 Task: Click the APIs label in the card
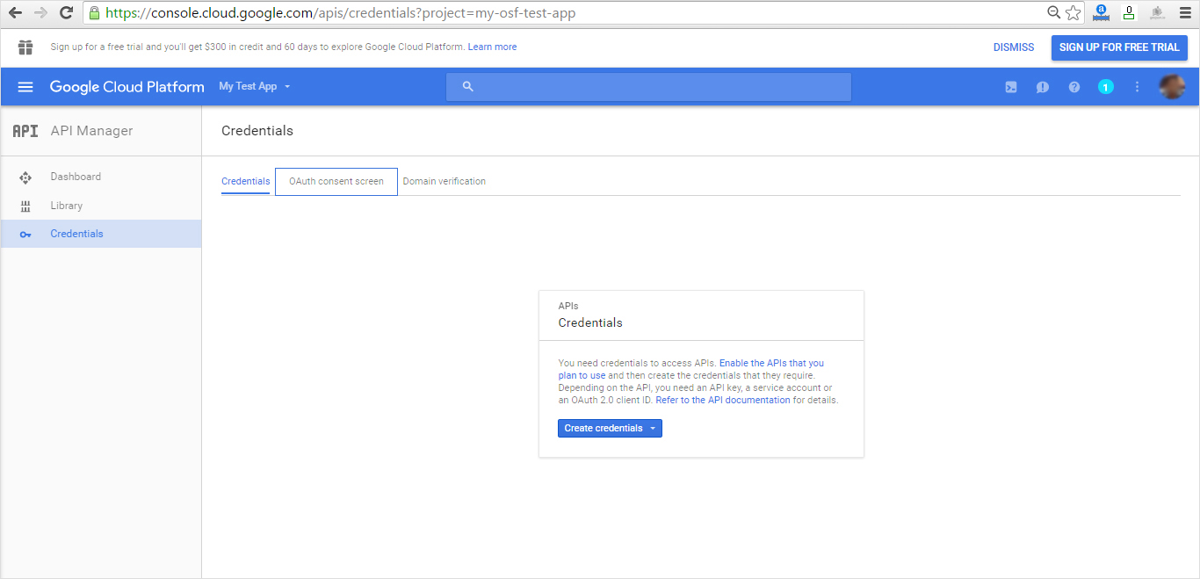pyautogui.click(x=568, y=307)
